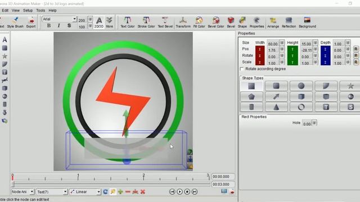
Task: Open the Text Bevel tool
Action: coord(165,22)
